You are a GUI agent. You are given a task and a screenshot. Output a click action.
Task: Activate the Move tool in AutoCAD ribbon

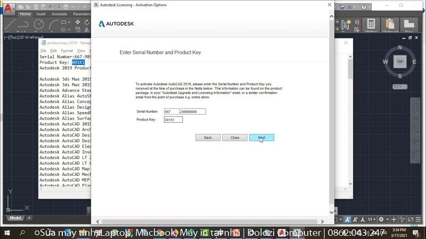pyautogui.click(x=78, y=22)
